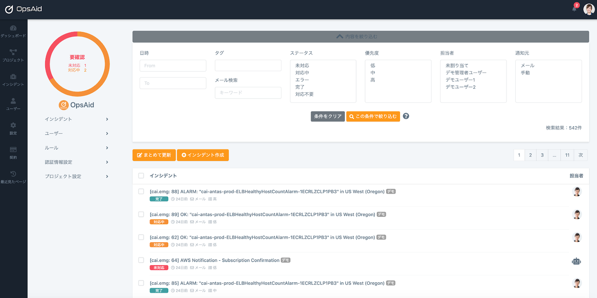597x298 pixels.
Task: Toggle the select-all incidents checkbox
Action: point(141,175)
